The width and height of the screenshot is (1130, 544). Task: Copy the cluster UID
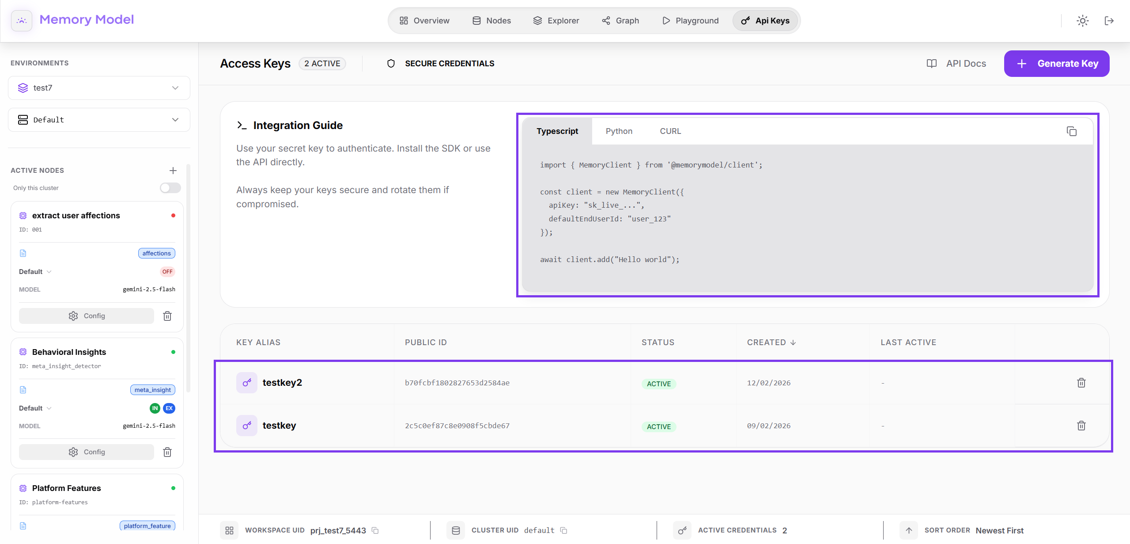click(x=563, y=530)
